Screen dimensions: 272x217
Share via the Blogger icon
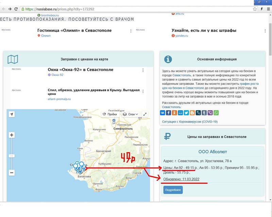pos(192,113)
